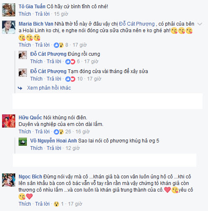The height and width of the screenshot is (211, 208).
Task: Show reactions on Hữu Quốc's comment
Action: [62, 132]
